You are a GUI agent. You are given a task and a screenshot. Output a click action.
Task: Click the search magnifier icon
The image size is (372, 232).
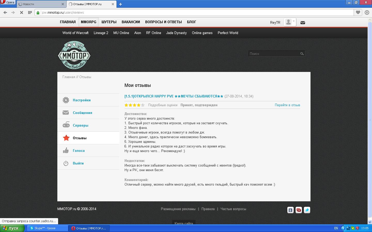coord(302,54)
